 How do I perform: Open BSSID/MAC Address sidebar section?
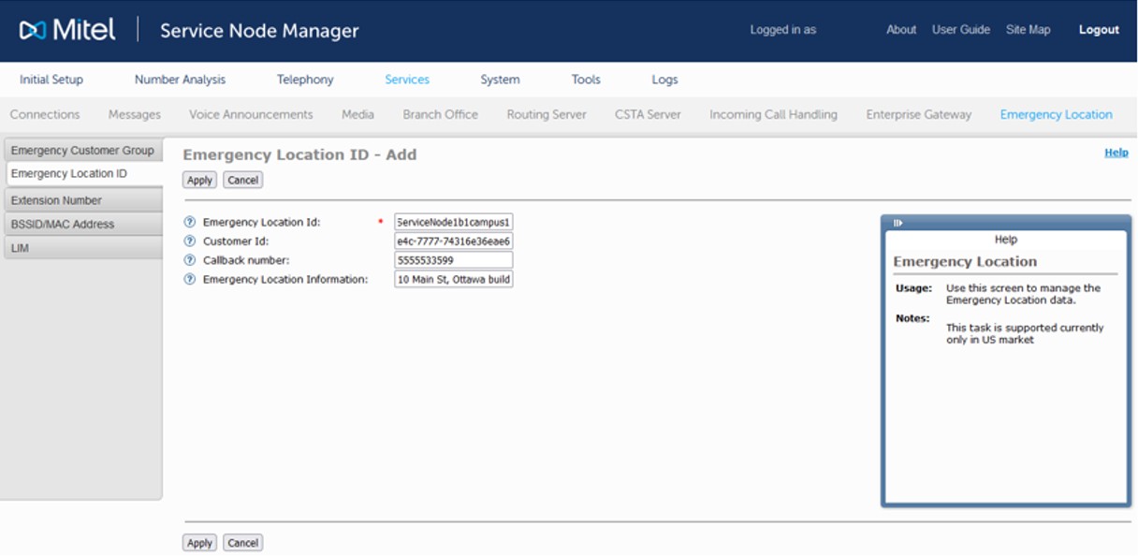[x=63, y=225]
